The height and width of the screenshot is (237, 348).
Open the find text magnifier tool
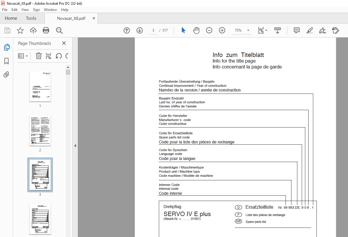(x=59, y=30)
